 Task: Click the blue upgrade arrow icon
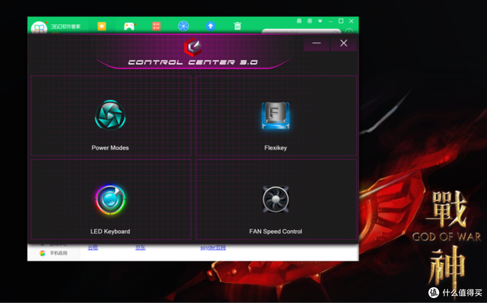coord(210,26)
